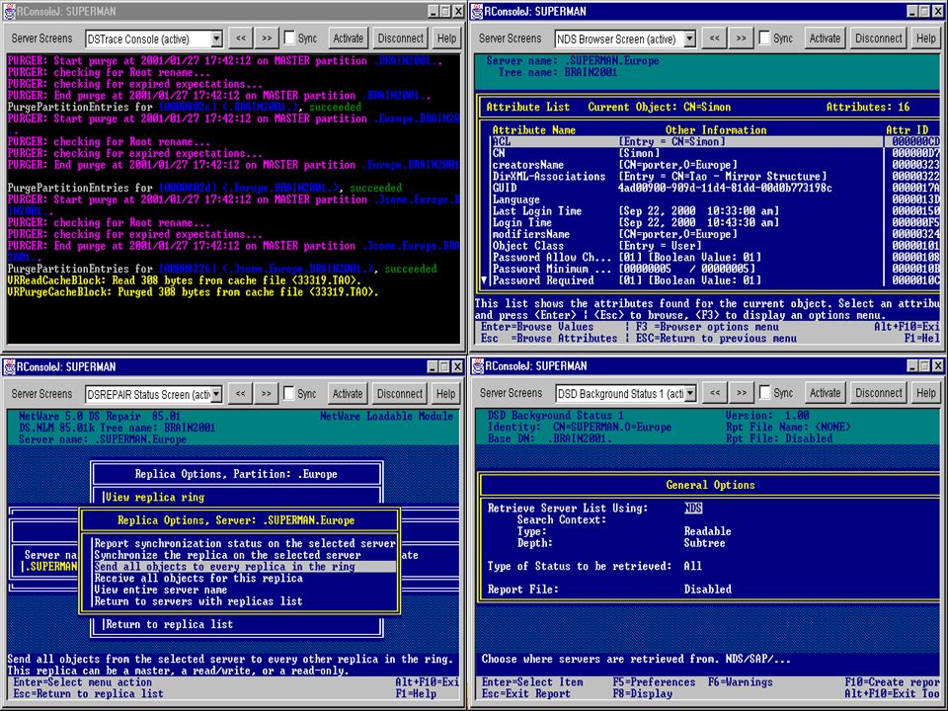
Task: Click Activate button in DSD Background Status window
Action: click(826, 393)
